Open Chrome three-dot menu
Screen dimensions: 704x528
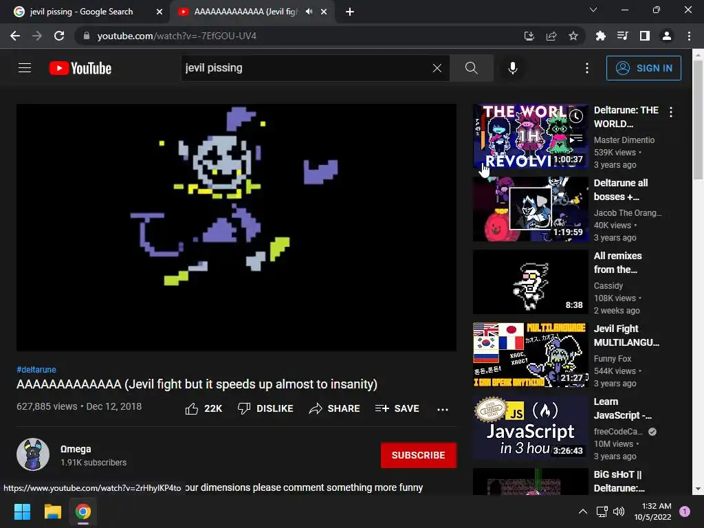pos(689,36)
